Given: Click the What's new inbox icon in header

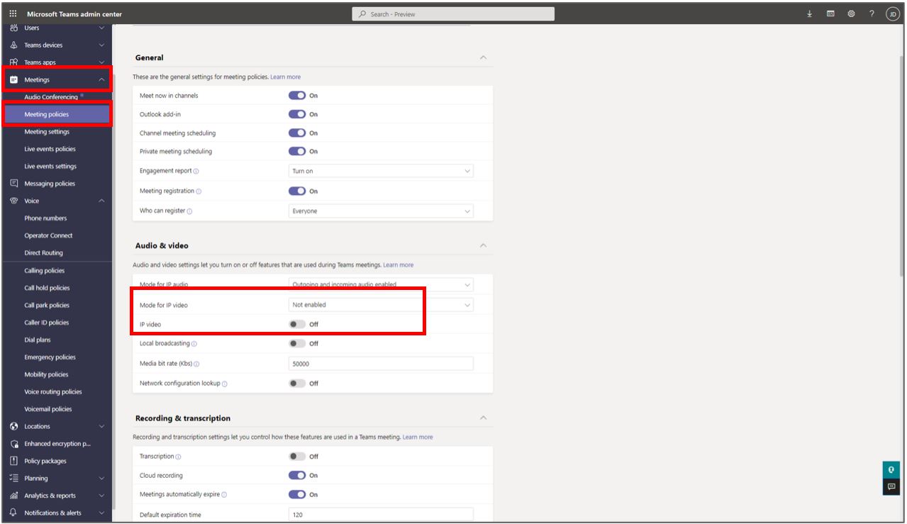Looking at the screenshot, I should tap(829, 13).
